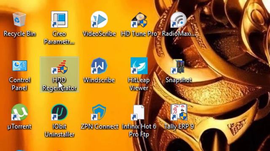Viewport: 270px width, 151px height.
Task: Click the "Tally ERP 9" label text
Action: pos(179,126)
